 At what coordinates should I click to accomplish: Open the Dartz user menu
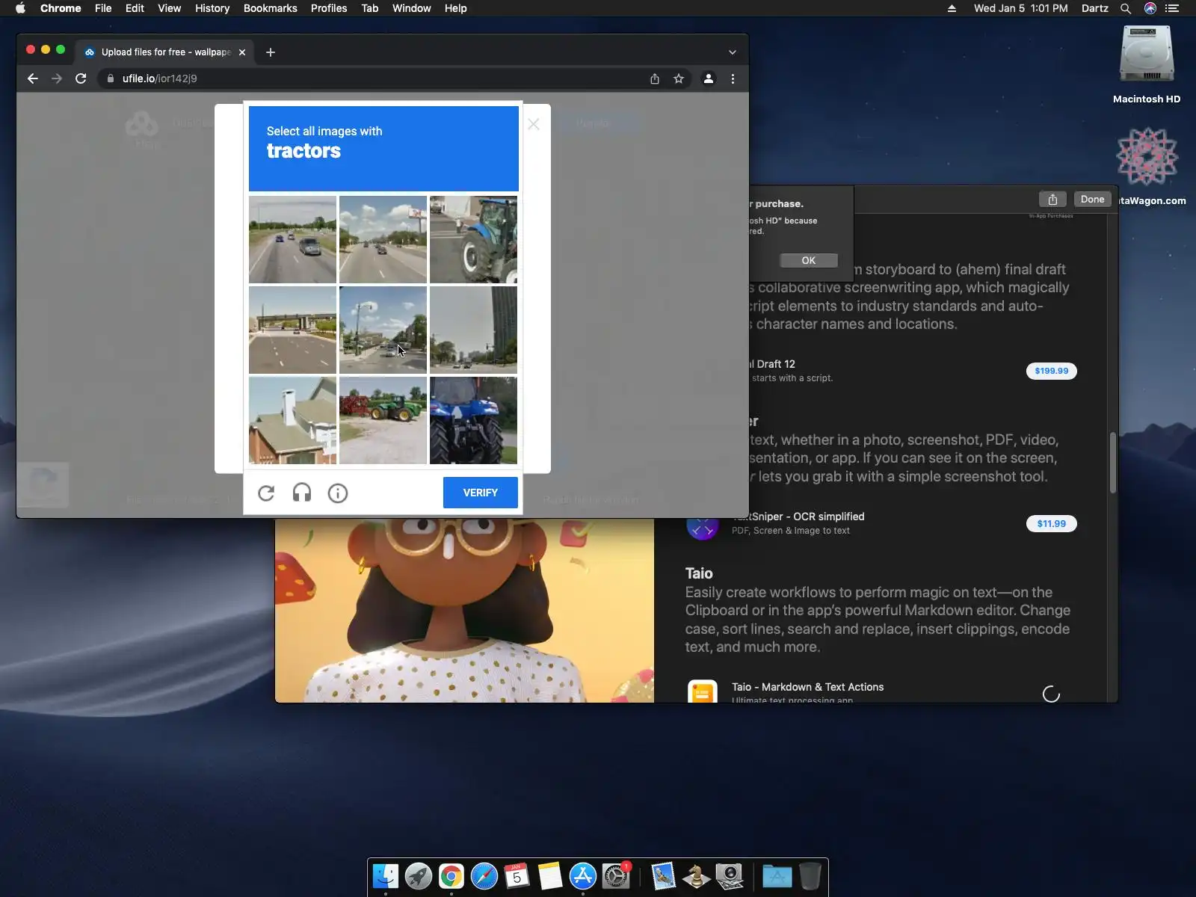(x=1095, y=8)
